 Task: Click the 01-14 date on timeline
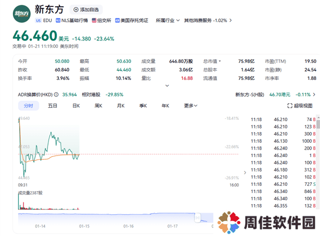40,226
